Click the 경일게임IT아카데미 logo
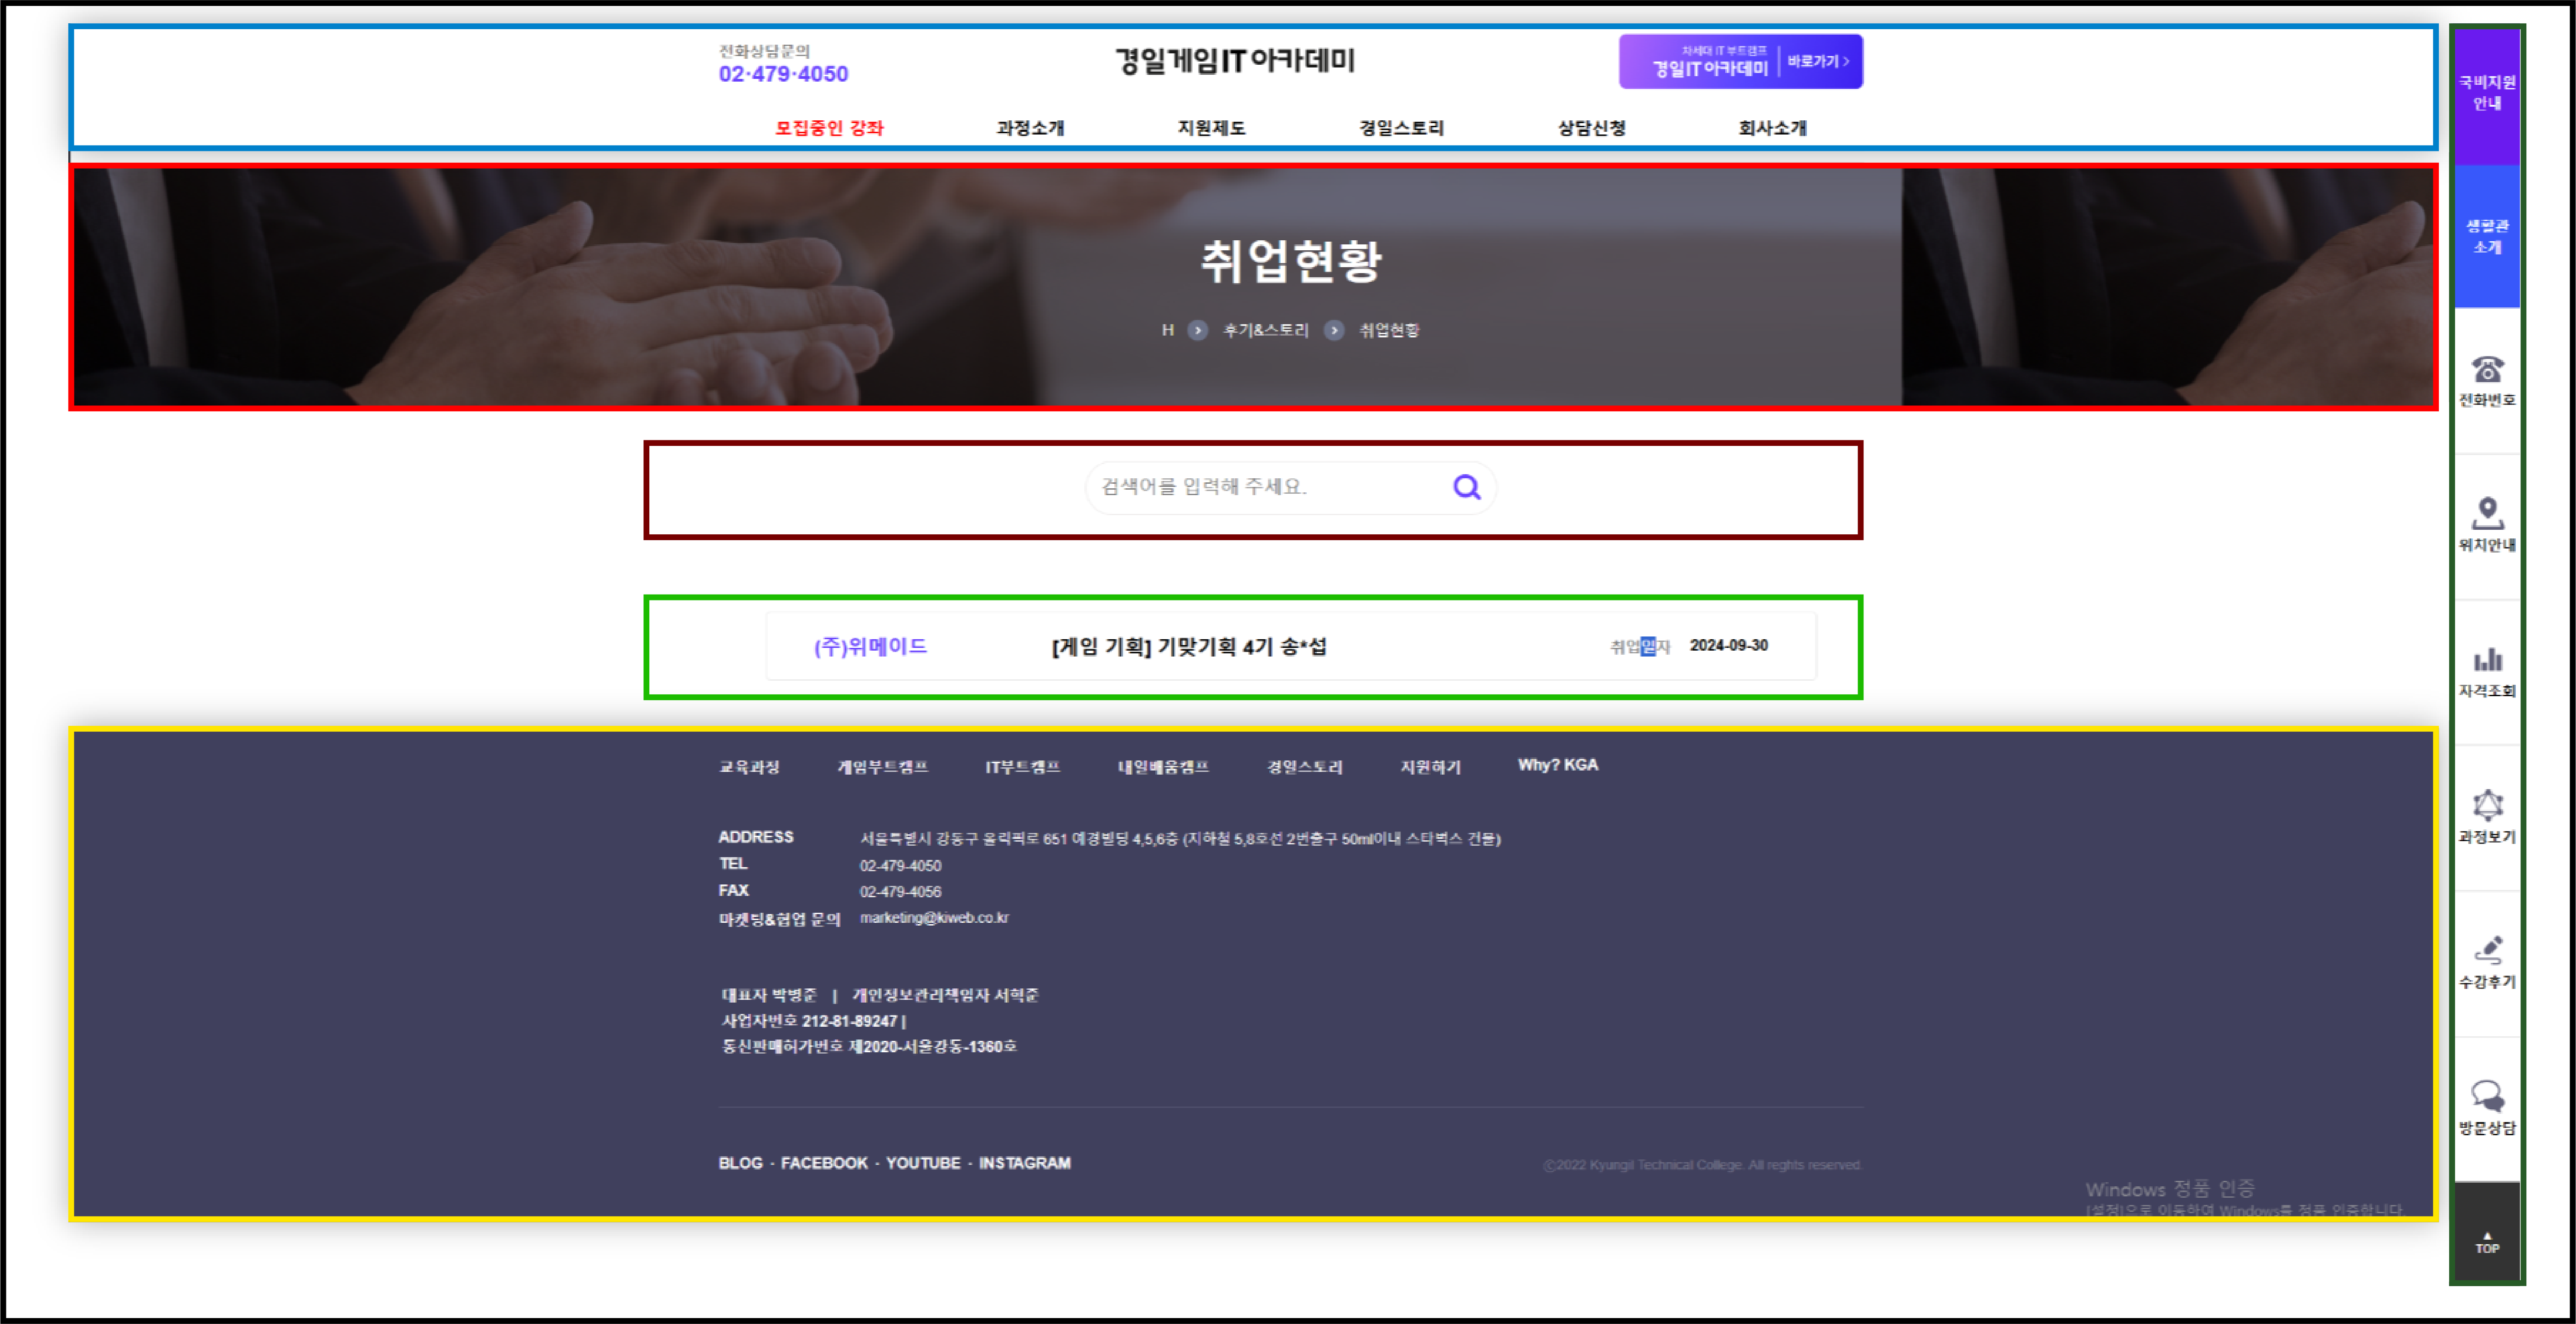 pos(1235,61)
